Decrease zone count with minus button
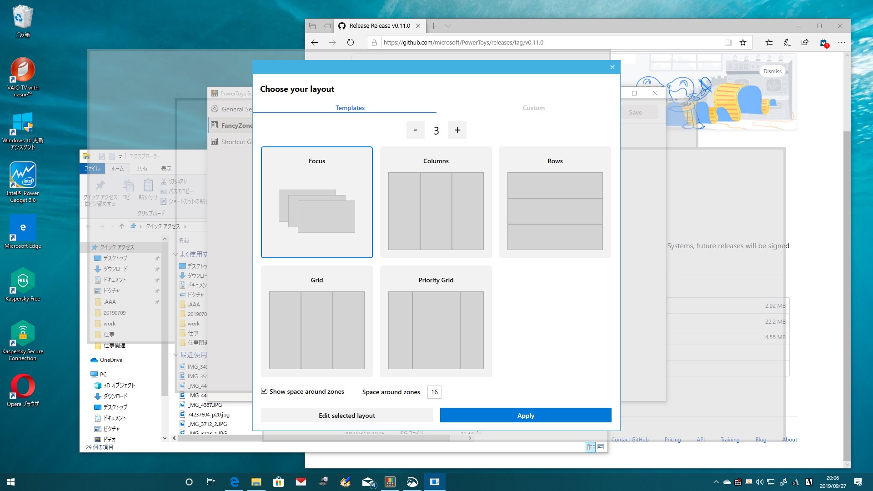Image resolution: width=873 pixels, height=491 pixels. tap(415, 130)
